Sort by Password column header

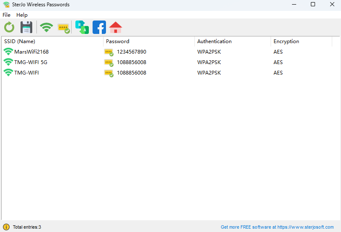pyautogui.click(x=149, y=41)
